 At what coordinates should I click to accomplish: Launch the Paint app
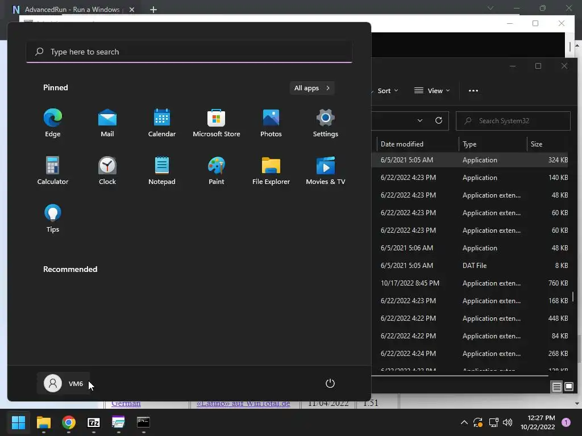point(217,171)
